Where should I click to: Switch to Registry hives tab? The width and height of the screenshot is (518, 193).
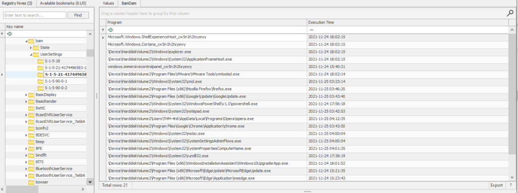(17, 4)
